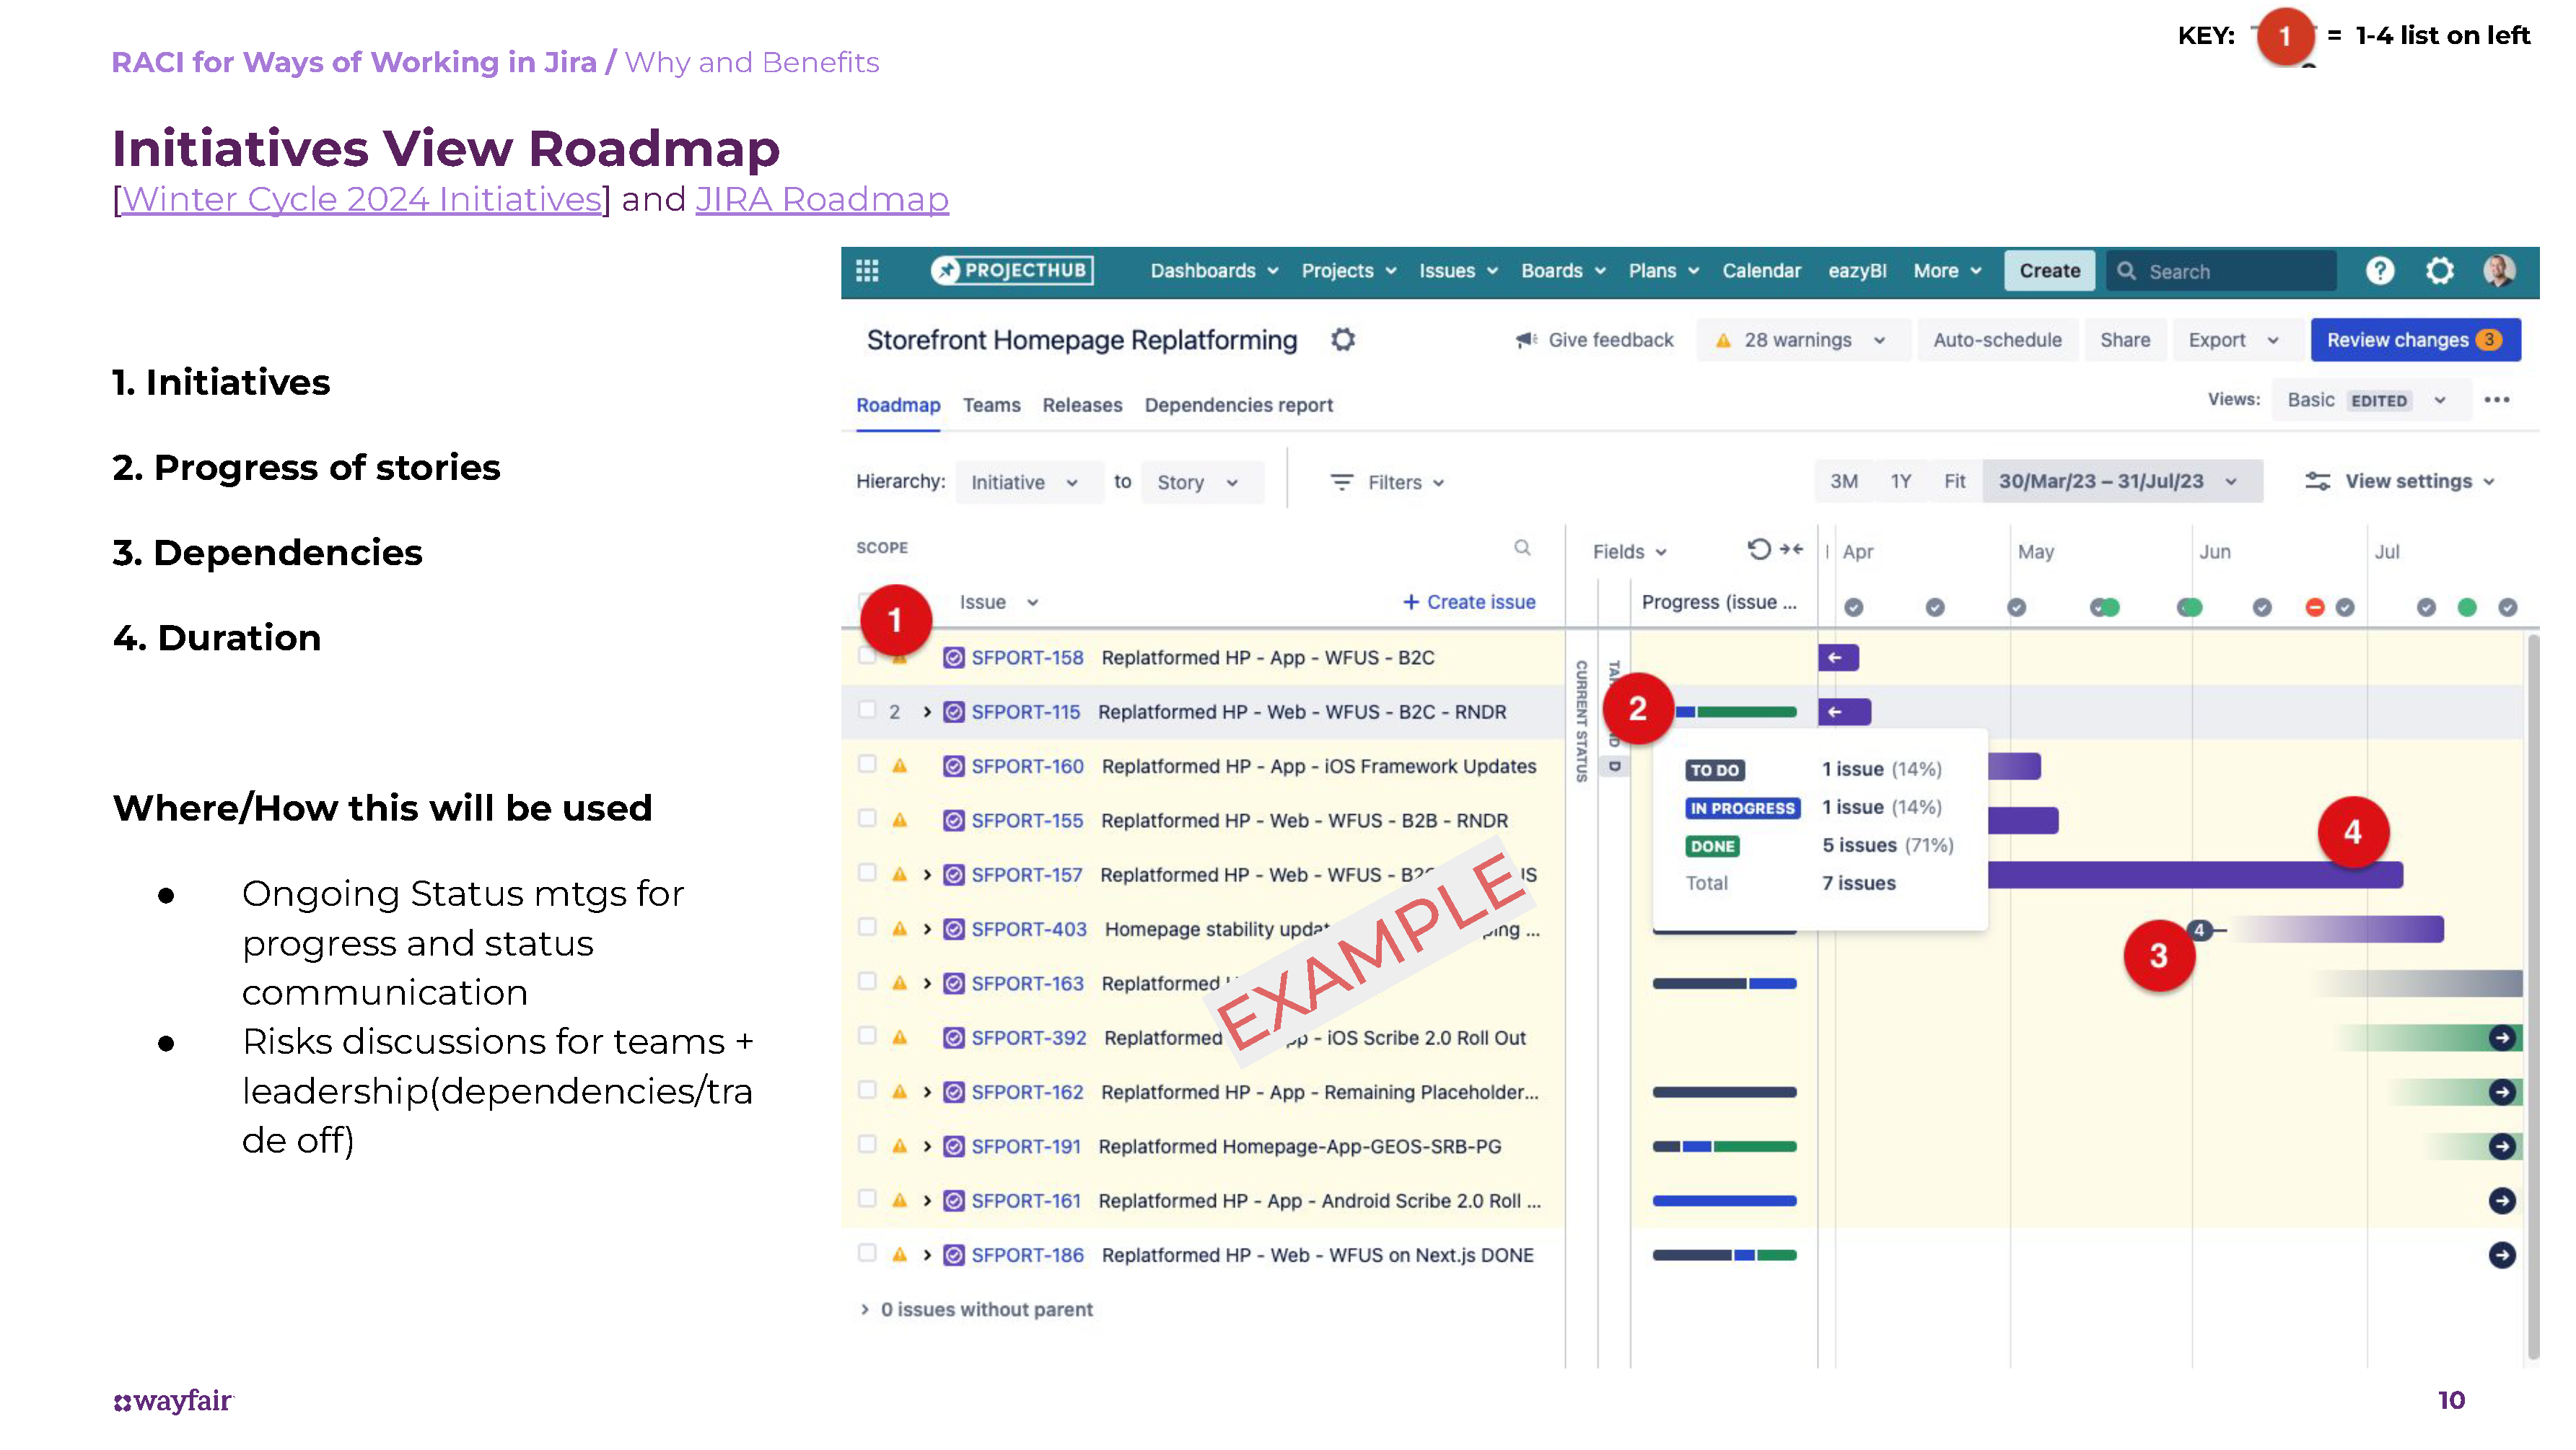Open the JIRA Roadmap link
Viewport: 2576px width, 1450px height.
tap(822, 199)
